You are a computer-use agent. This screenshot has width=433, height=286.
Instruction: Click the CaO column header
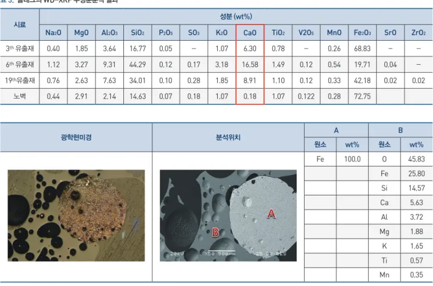(250, 33)
